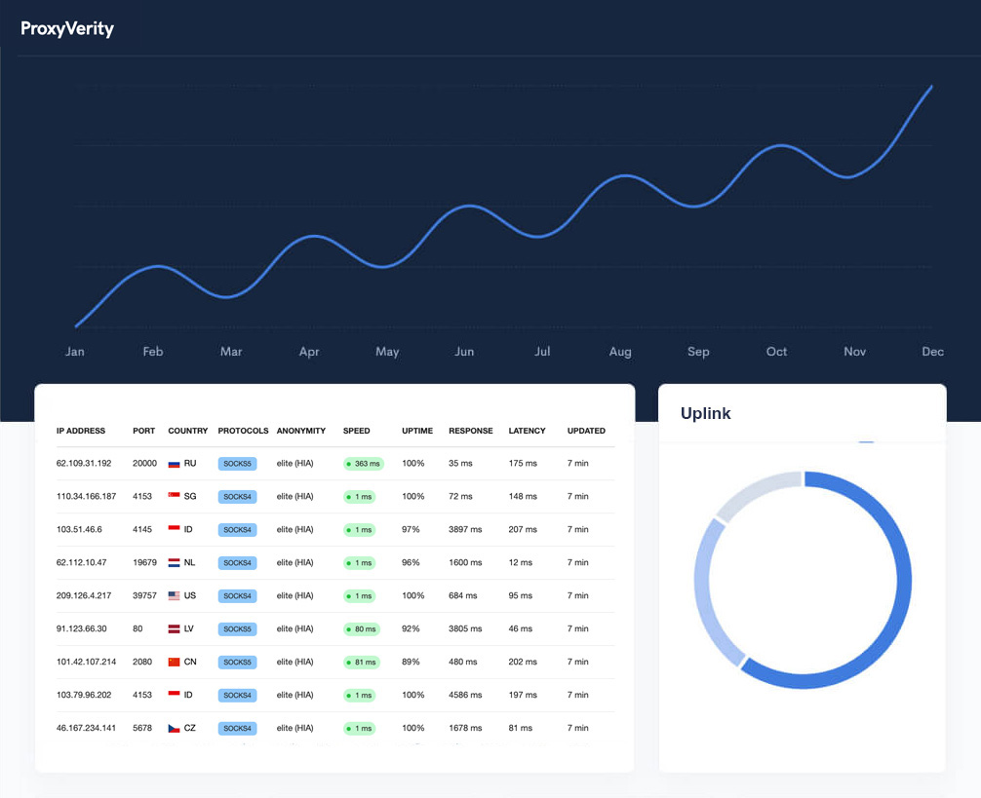Click the 363 ms speed badge
This screenshot has height=798, width=981.
point(364,464)
